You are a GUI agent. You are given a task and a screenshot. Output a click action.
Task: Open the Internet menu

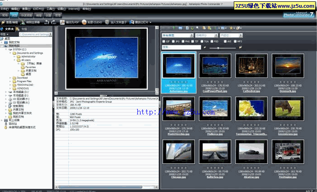click(74, 9)
